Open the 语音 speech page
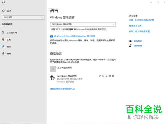 pos(9,54)
